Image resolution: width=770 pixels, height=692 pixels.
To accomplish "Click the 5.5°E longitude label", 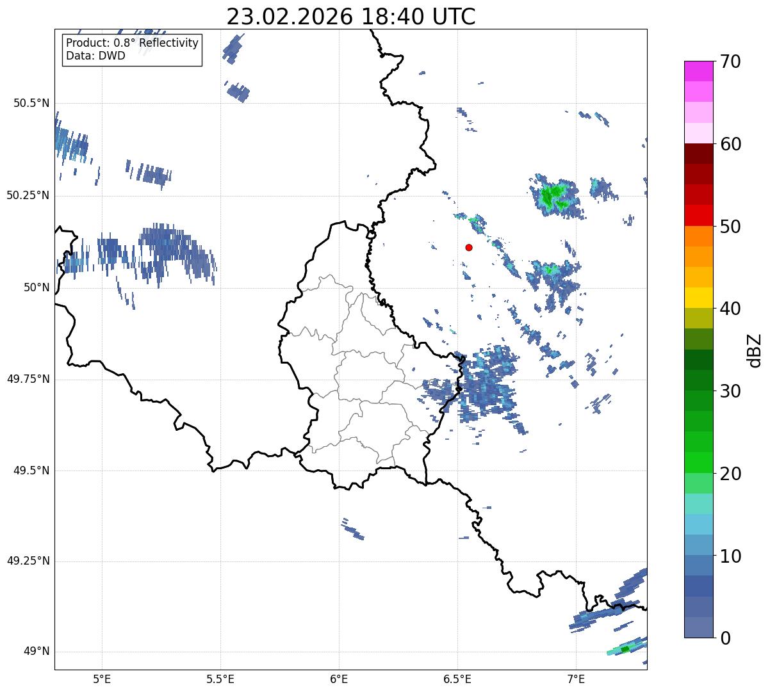I will (220, 679).
